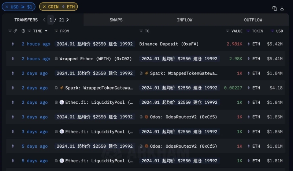The height and width of the screenshot is (171, 293).
Task: Open Binance Deposit (0xeFA) address link
Action: [x=168, y=44]
